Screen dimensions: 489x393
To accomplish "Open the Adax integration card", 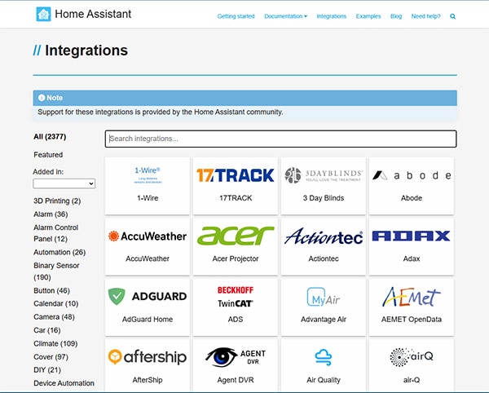I will [412, 246].
